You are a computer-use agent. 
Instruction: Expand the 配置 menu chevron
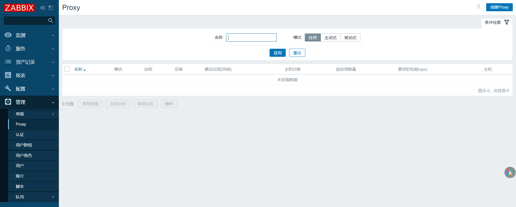point(53,89)
